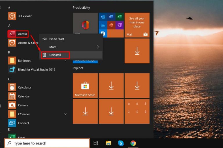The height and width of the screenshot is (148, 223).
Task: Click the pin icon beside Pin to Start
Action: 44,39
